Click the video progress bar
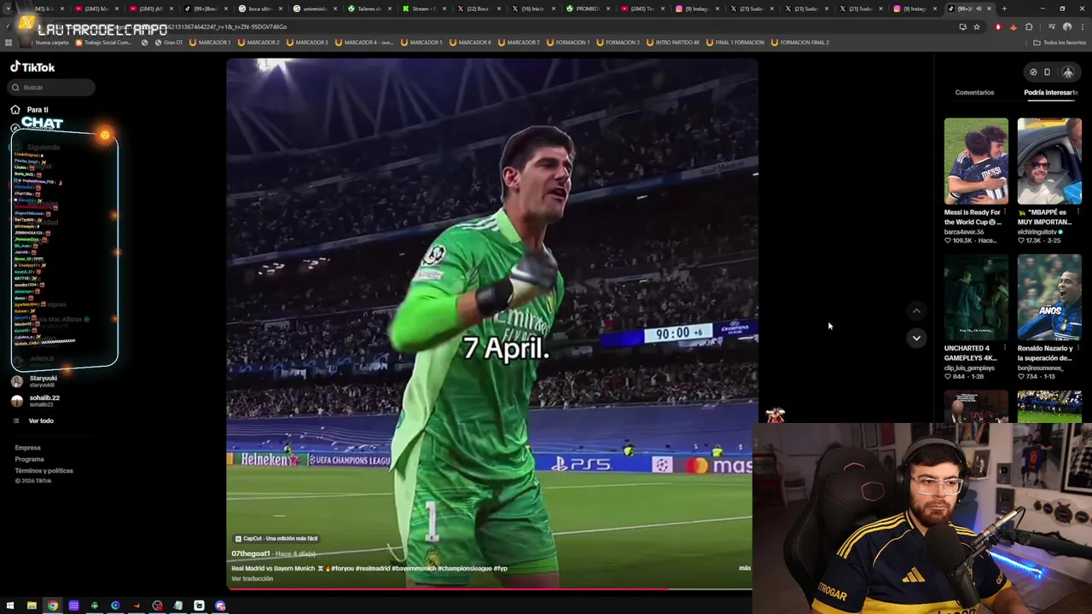The width and height of the screenshot is (1092, 614). [x=490, y=588]
